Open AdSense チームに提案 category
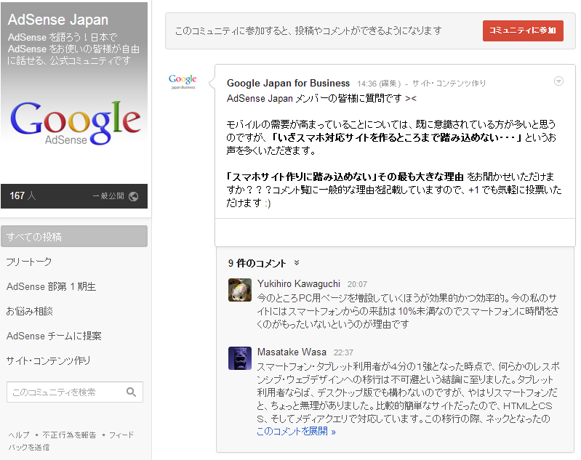The width and height of the screenshot is (581, 460). [x=54, y=336]
